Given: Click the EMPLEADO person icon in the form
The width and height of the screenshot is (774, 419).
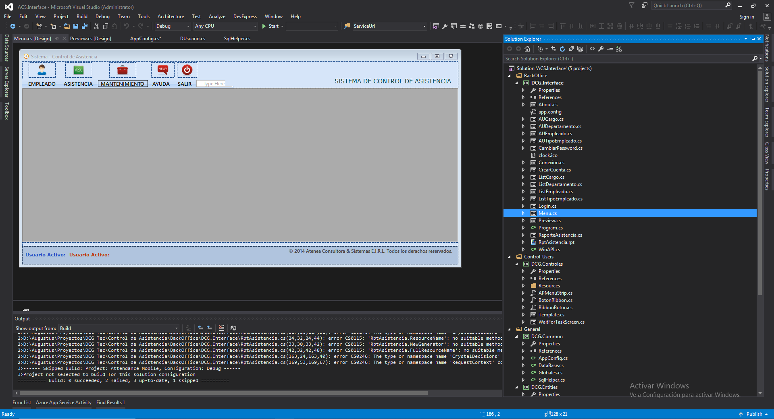Looking at the screenshot, I should click(x=42, y=70).
